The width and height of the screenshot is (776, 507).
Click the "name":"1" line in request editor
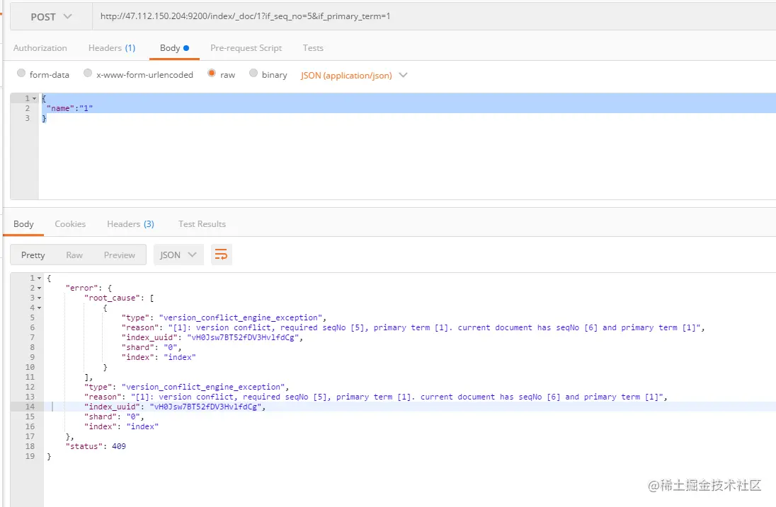pos(70,108)
